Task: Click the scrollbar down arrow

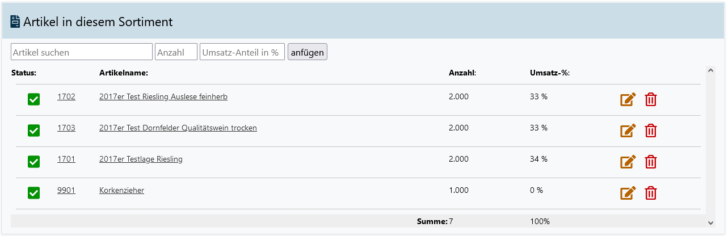Action: pos(710,222)
